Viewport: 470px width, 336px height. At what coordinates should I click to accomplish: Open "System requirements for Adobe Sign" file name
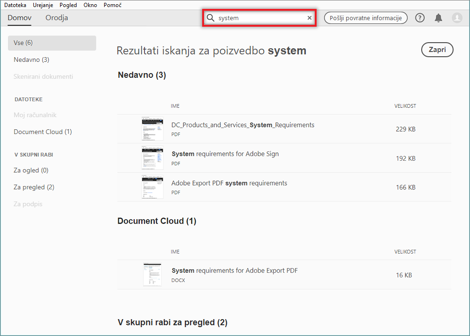point(225,154)
